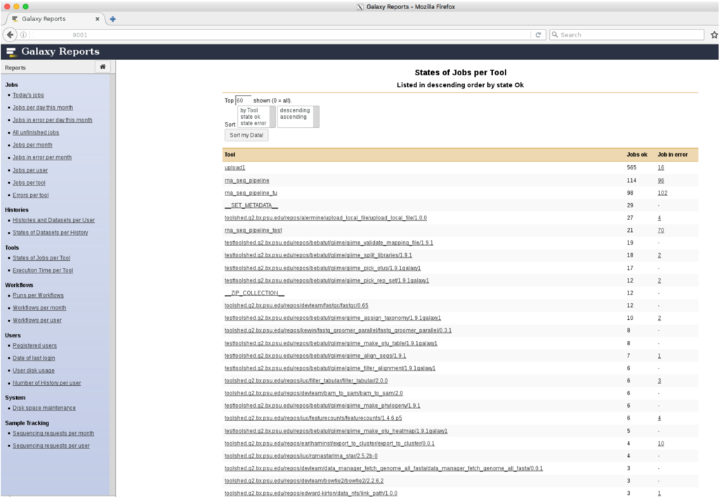Open Jobs per tool report
Screen dimensions: 719x497
pyautogui.click(x=29, y=183)
